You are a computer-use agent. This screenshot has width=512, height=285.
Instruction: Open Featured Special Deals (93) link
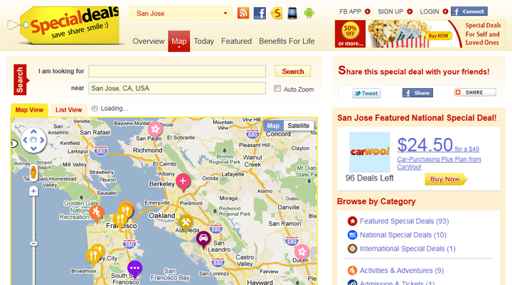404,221
